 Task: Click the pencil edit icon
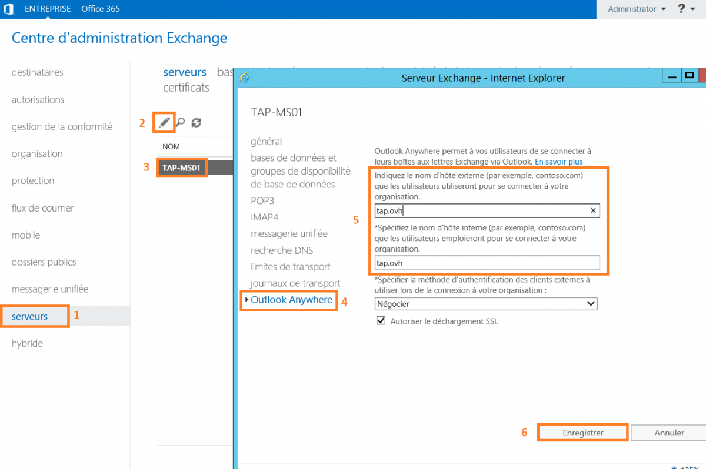point(165,122)
